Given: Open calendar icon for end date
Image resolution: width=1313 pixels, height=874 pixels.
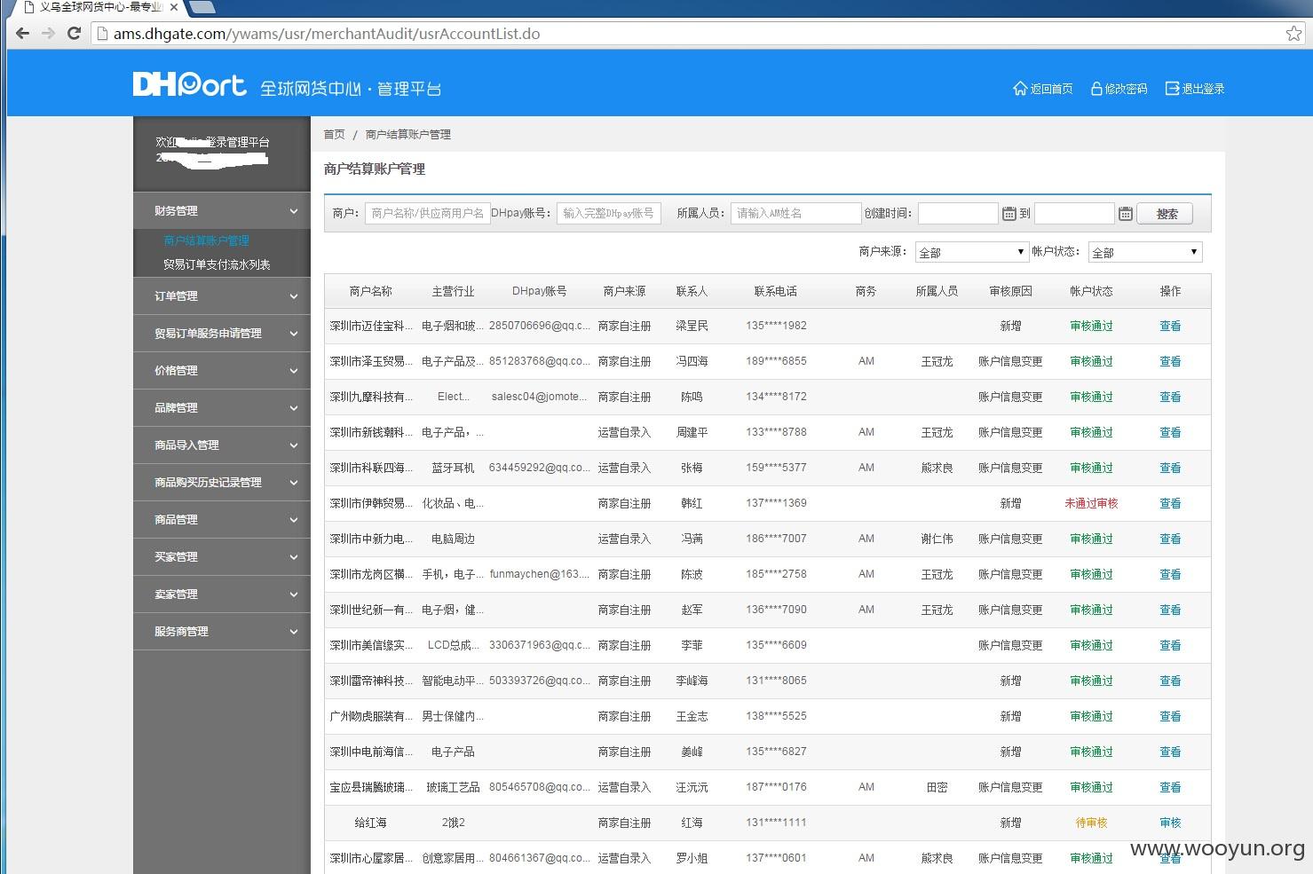Looking at the screenshot, I should coord(1126,214).
